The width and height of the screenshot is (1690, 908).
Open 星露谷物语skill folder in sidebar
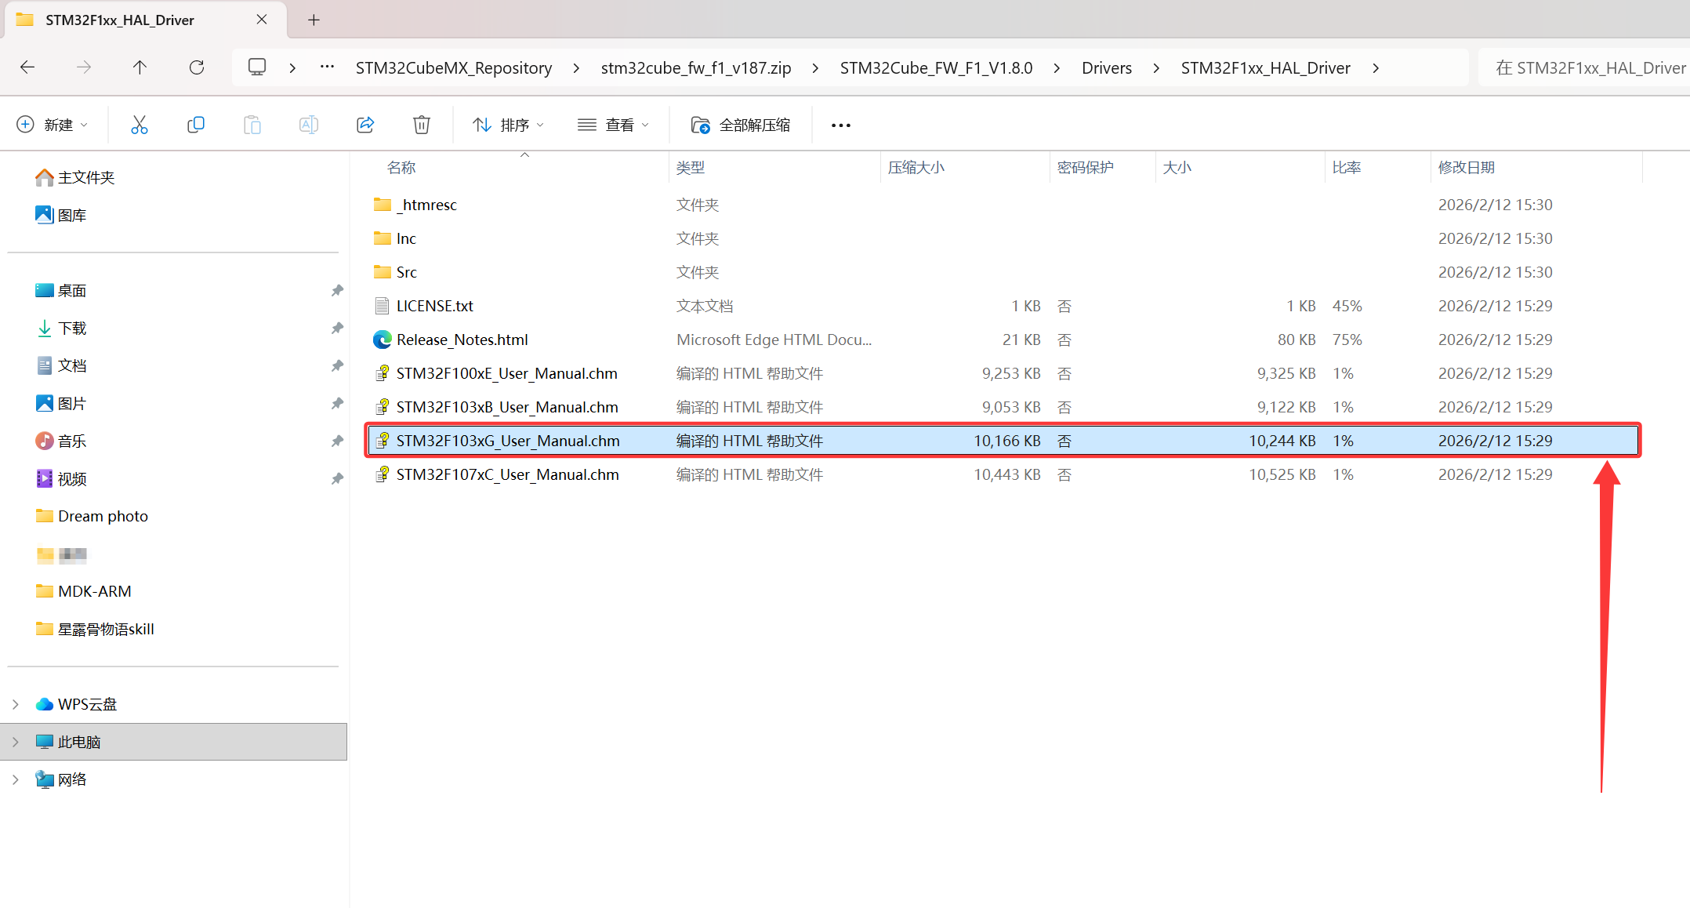point(95,630)
